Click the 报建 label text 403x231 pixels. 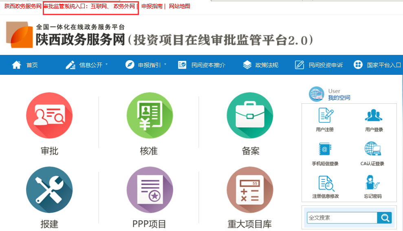click(49, 224)
